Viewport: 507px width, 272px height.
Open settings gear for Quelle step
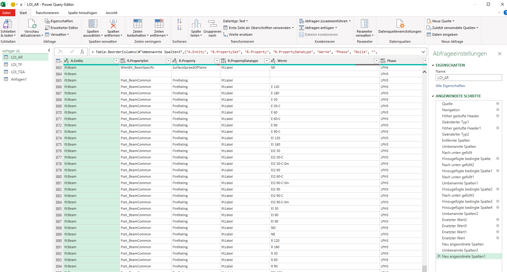click(x=498, y=103)
